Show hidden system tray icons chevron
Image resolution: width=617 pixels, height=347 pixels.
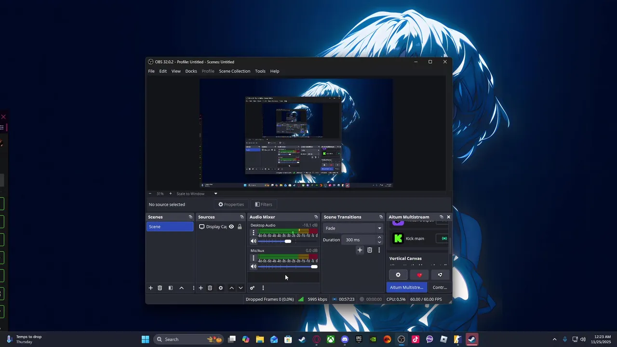tap(554, 339)
